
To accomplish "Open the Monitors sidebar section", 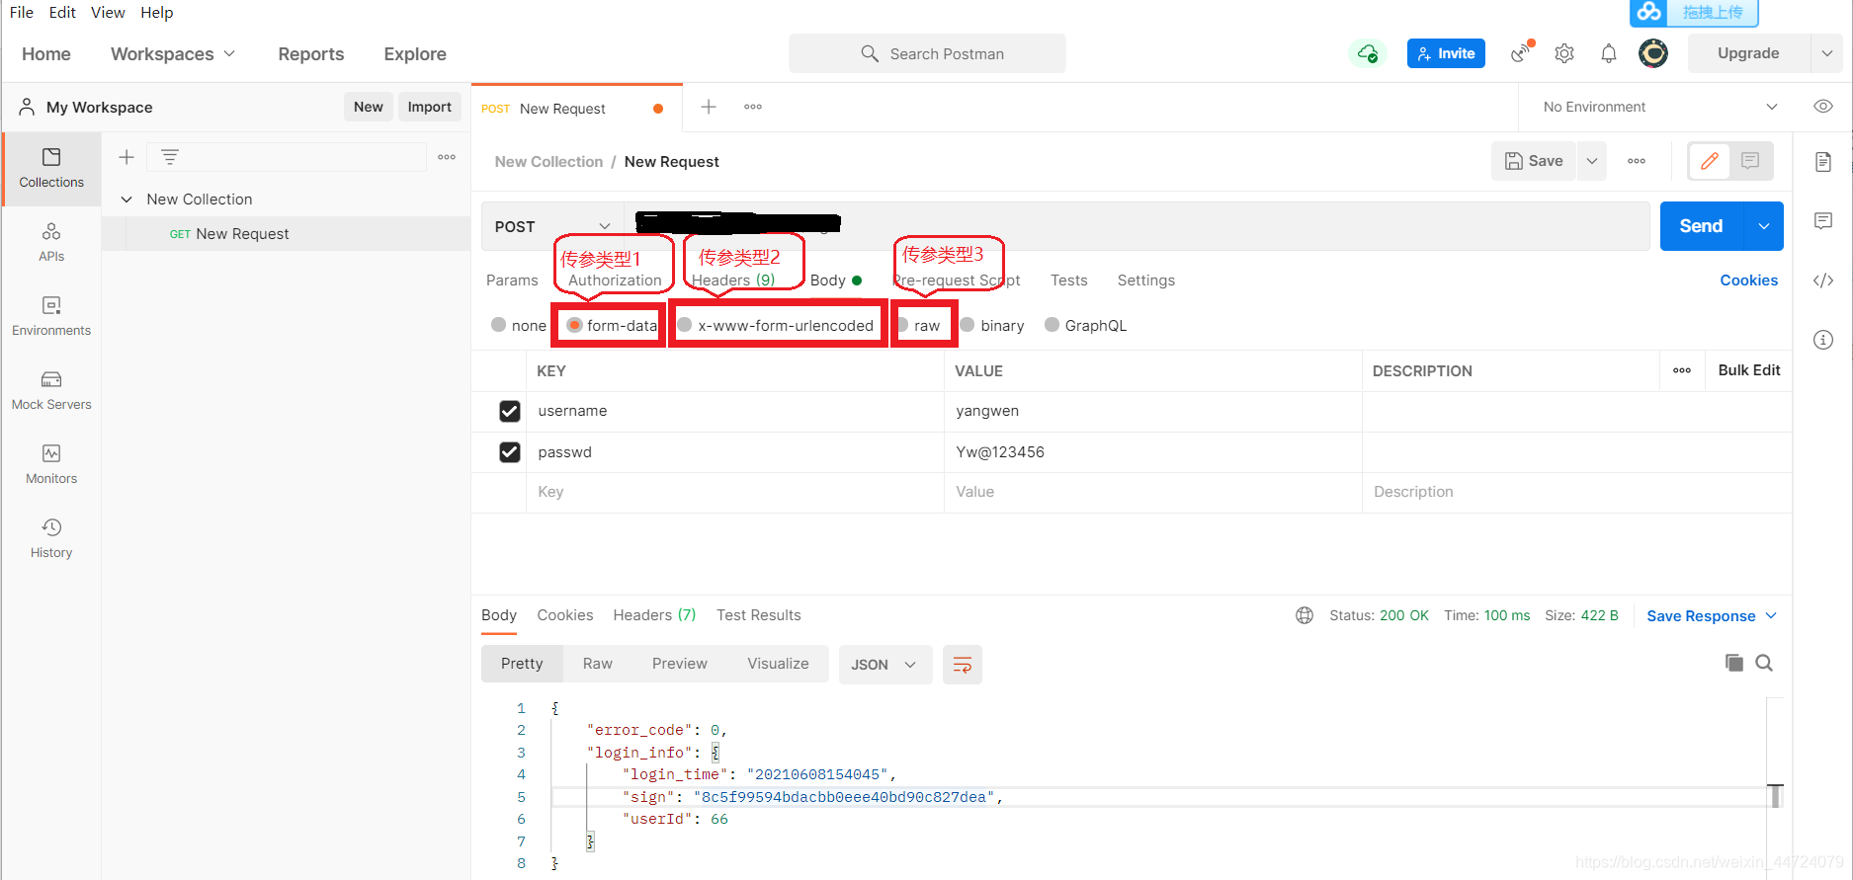I will tap(51, 464).
